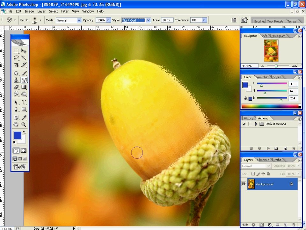Swap foreground and background colors

[24, 132]
